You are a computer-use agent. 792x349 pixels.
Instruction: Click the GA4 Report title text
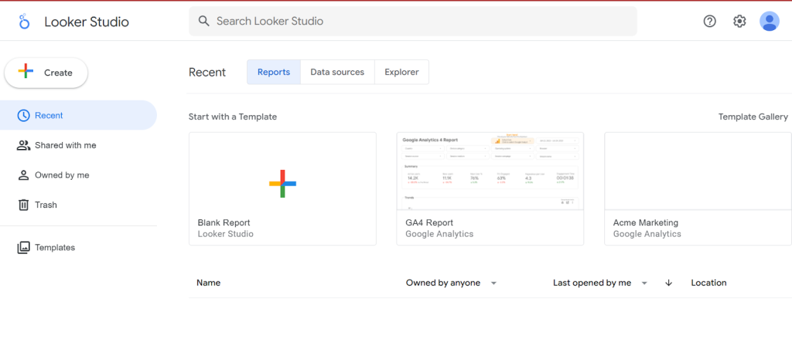click(429, 223)
